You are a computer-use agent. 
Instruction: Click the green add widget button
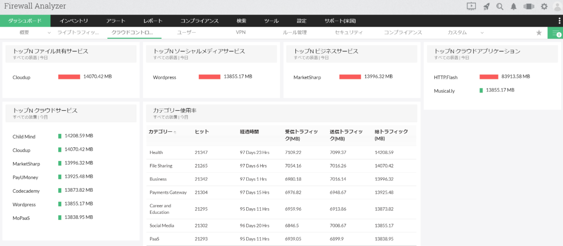pyautogui.click(x=556, y=33)
